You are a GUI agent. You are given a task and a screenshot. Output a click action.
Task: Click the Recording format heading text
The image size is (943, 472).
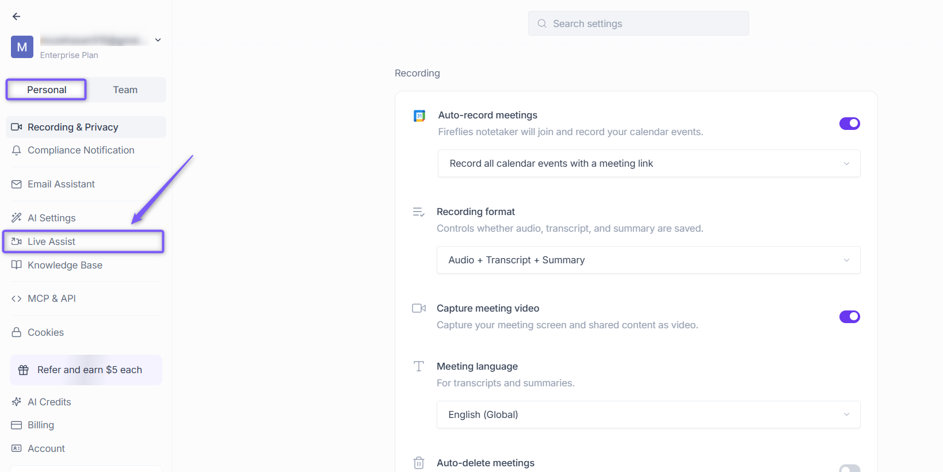point(476,212)
